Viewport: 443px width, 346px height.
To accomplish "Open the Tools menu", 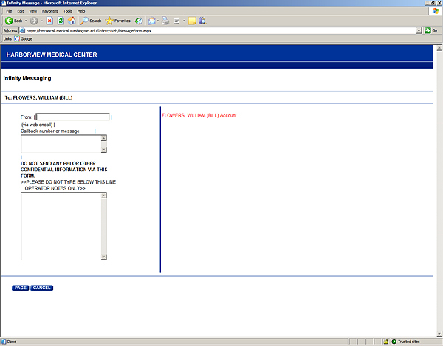I will pyautogui.click(x=68, y=11).
